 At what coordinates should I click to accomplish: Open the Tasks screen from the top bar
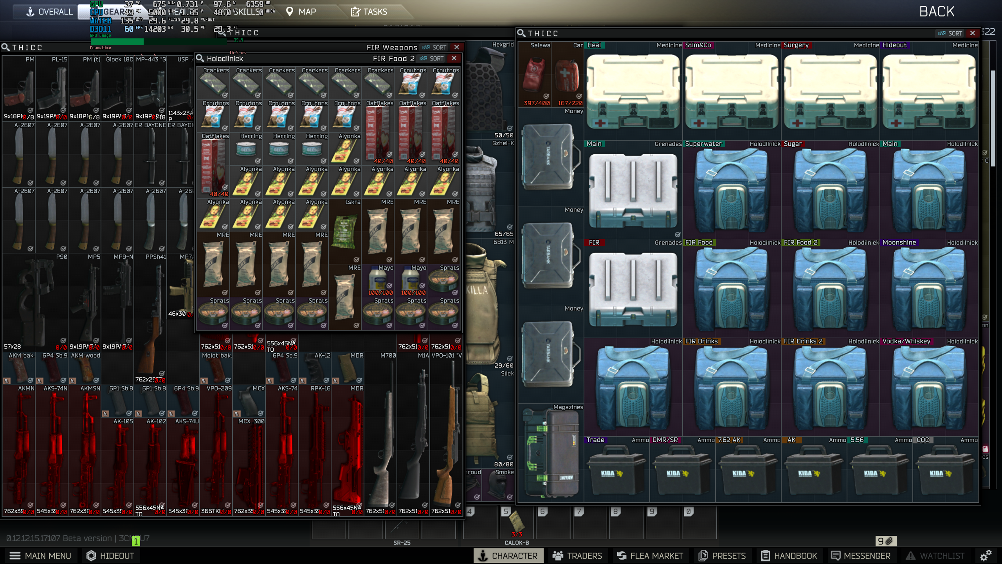coord(368,11)
